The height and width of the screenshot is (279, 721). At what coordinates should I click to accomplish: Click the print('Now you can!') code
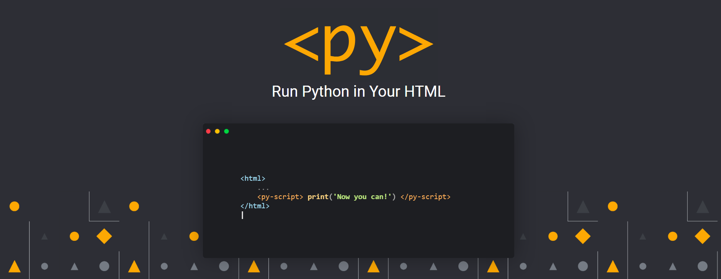(352, 197)
